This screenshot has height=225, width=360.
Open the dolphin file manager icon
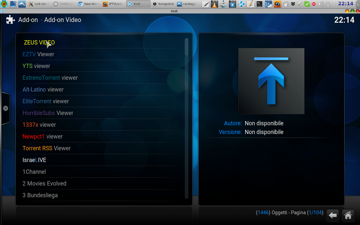tap(22, 4)
